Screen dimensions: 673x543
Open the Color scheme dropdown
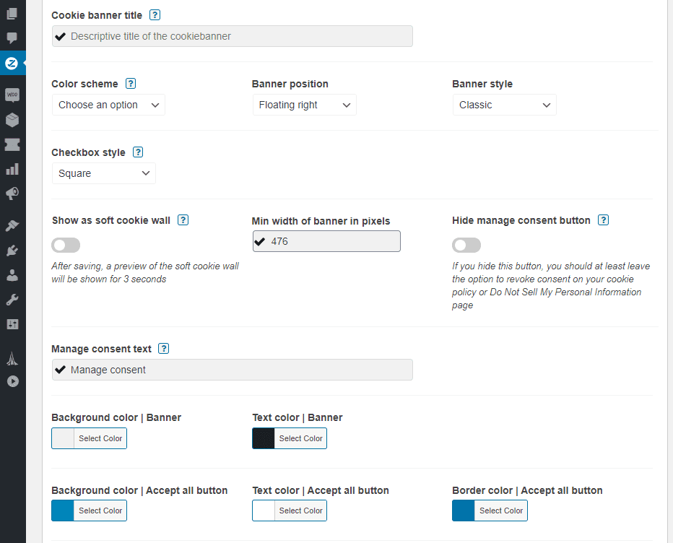point(108,104)
